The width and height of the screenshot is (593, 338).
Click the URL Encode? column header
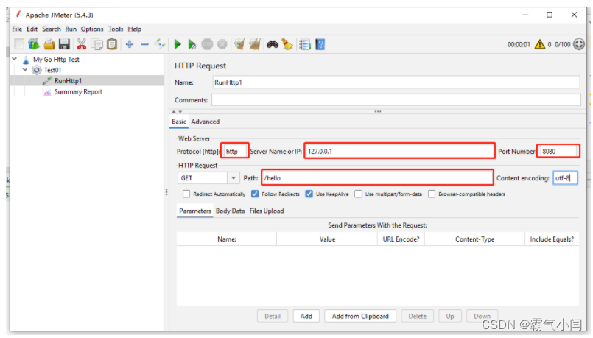(401, 239)
